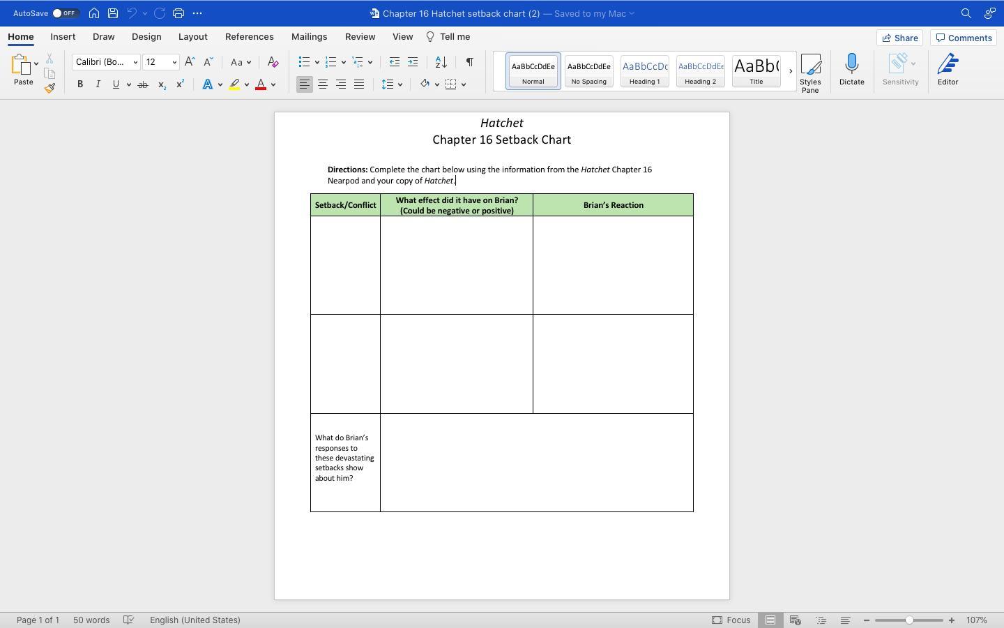Open the Styles Pane
Viewport: 1004px width, 628px height.
pyautogui.click(x=810, y=73)
